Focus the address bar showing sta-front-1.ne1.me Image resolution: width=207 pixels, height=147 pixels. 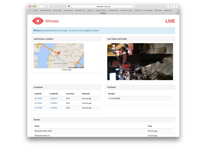(103, 6)
